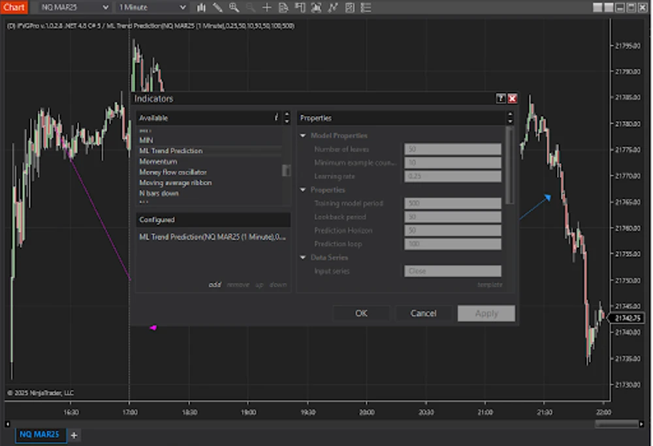653x446 pixels.
Task: Open the Input series Close field
Action: click(x=453, y=271)
